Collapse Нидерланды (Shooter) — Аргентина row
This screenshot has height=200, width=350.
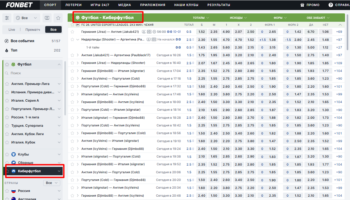point(78,40)
